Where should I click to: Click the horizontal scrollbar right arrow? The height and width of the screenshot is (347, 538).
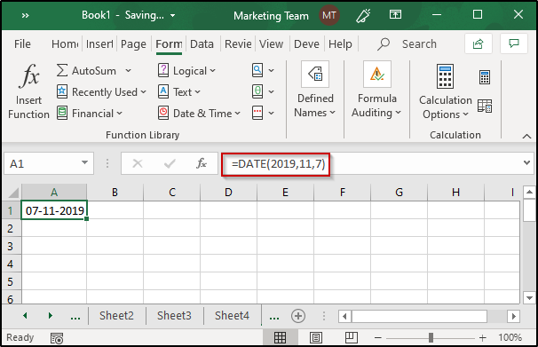click(x=514, y=316)
